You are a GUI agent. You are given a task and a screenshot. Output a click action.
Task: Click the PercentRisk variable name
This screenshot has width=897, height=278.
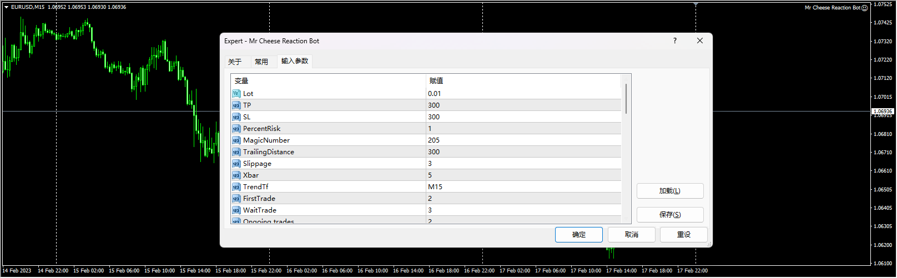tap(262, 129)
